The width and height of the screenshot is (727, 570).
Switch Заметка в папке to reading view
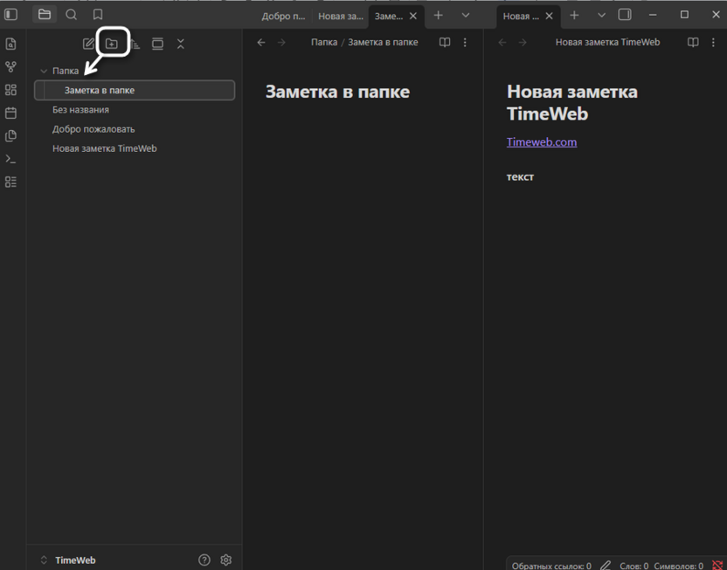tap(445, 43)
